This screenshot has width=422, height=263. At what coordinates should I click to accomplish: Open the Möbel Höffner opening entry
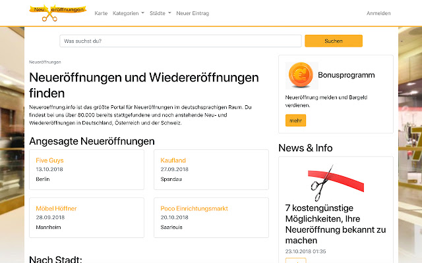click(56, 208)
